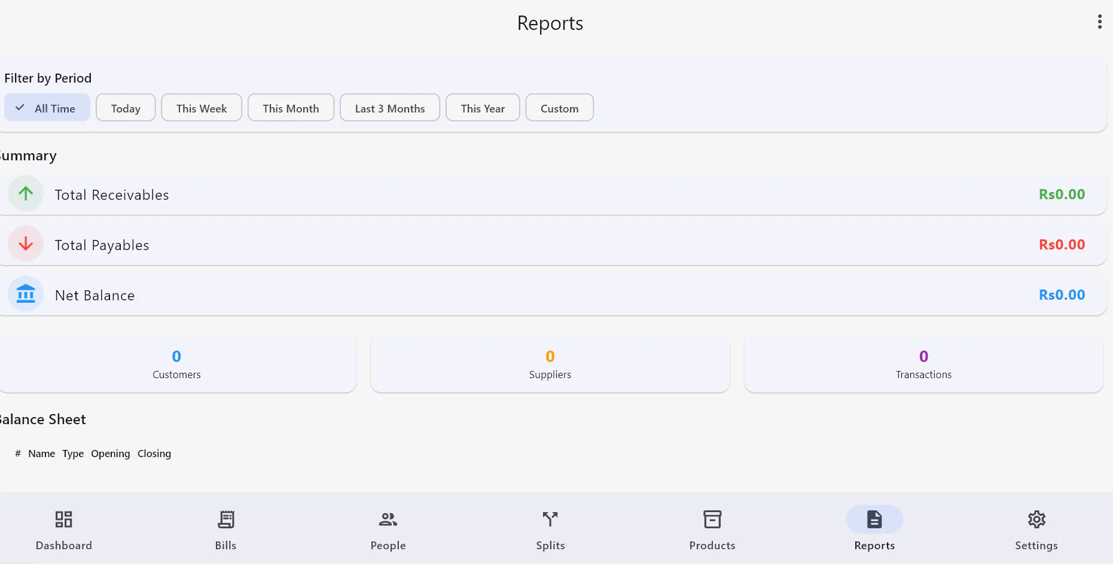Click the red down-arrow Payables icon

(x=26, y=244)
